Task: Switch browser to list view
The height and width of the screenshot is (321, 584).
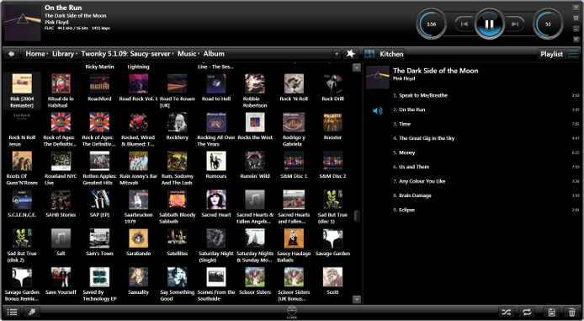Action: tap(12, 312)
